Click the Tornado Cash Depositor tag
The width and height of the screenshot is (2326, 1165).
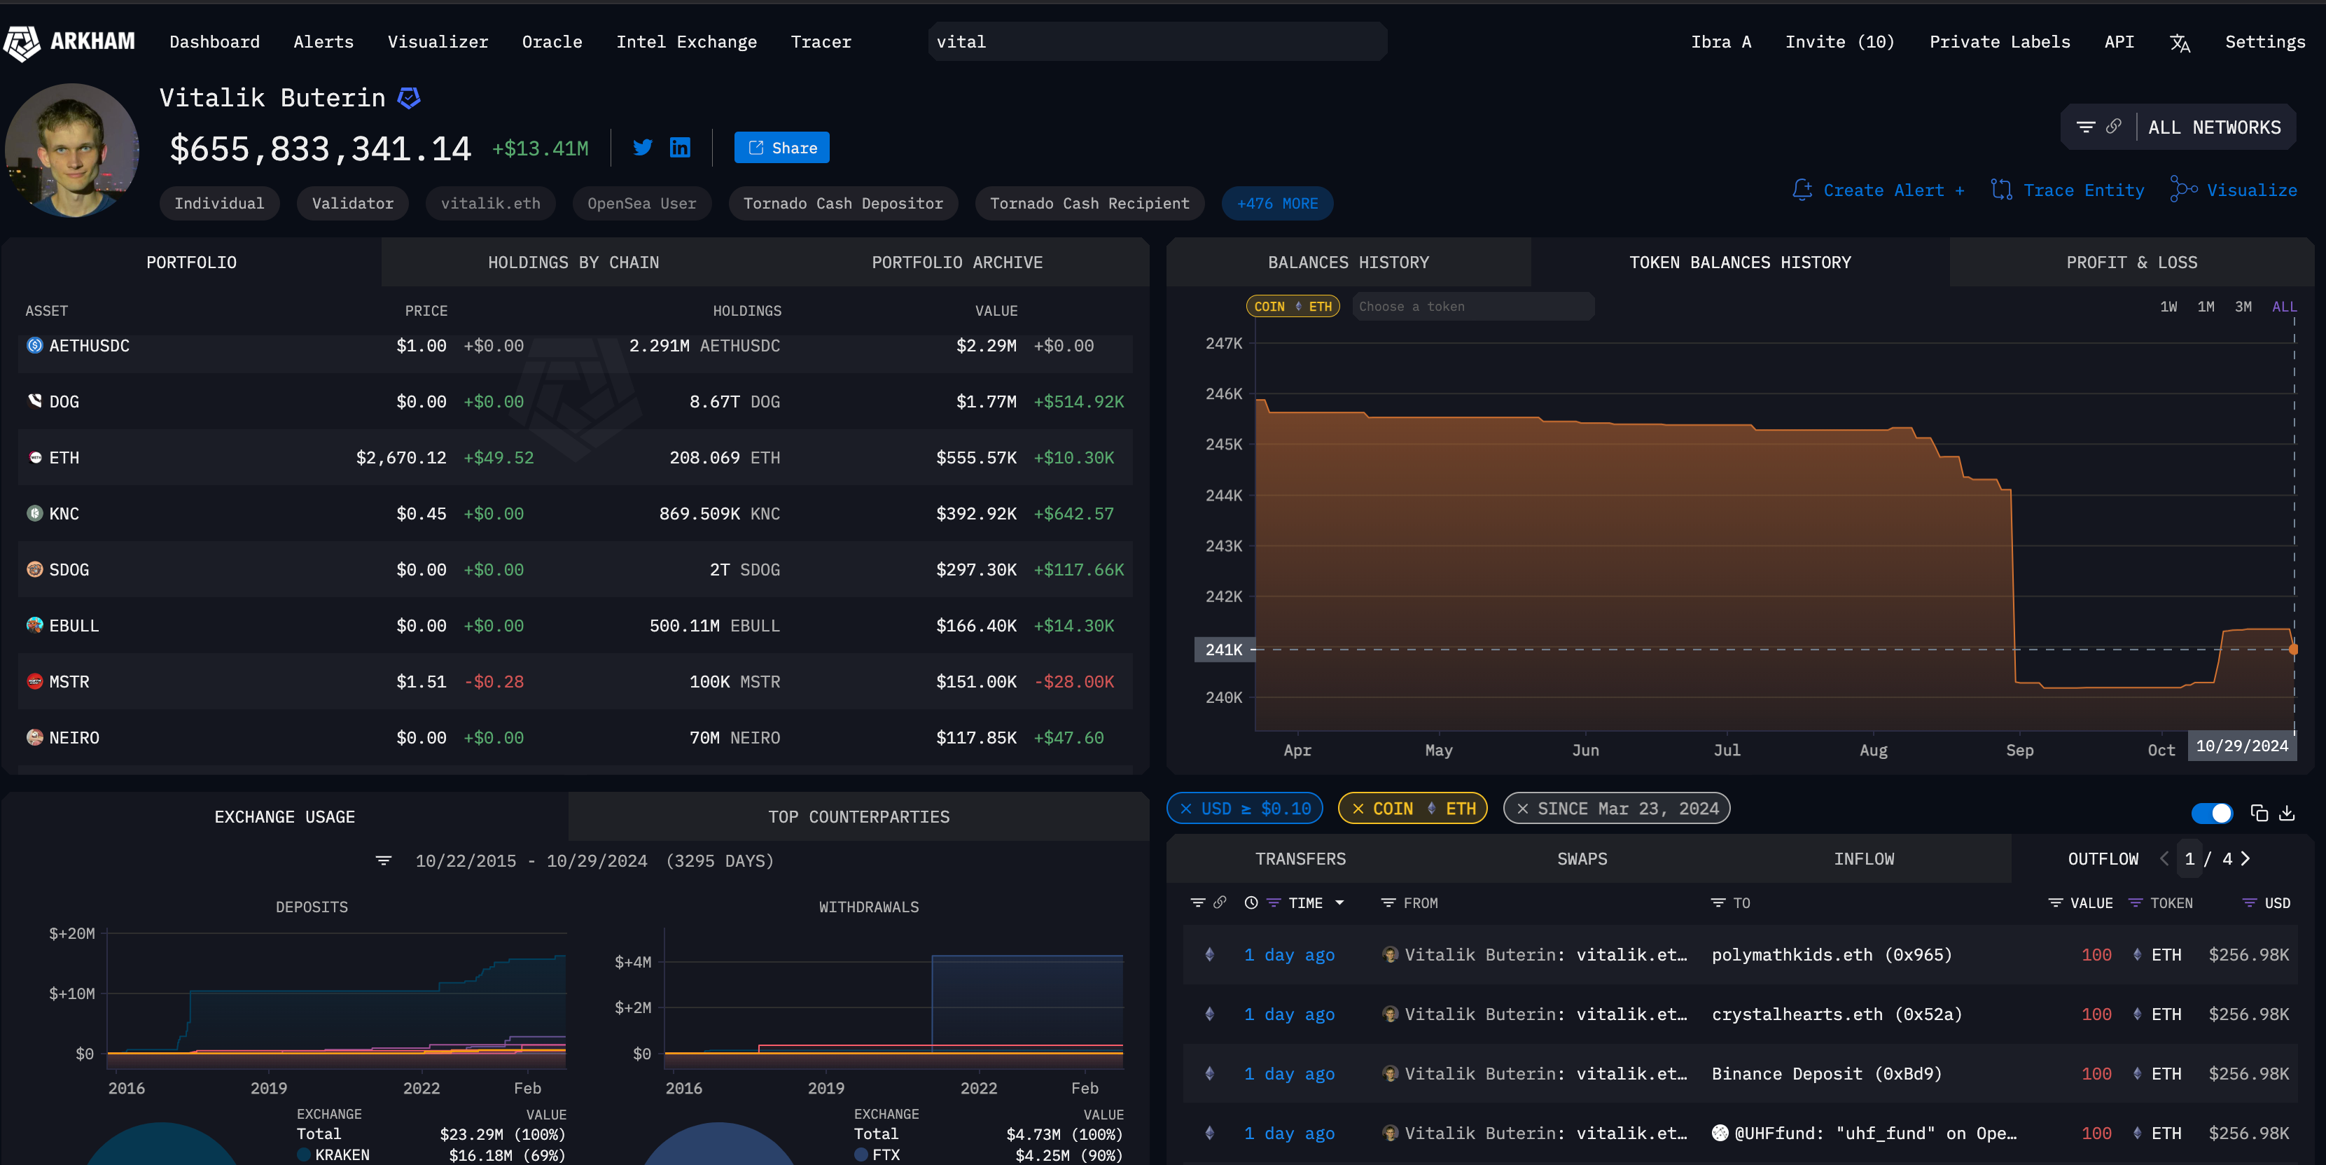[842, 203]
